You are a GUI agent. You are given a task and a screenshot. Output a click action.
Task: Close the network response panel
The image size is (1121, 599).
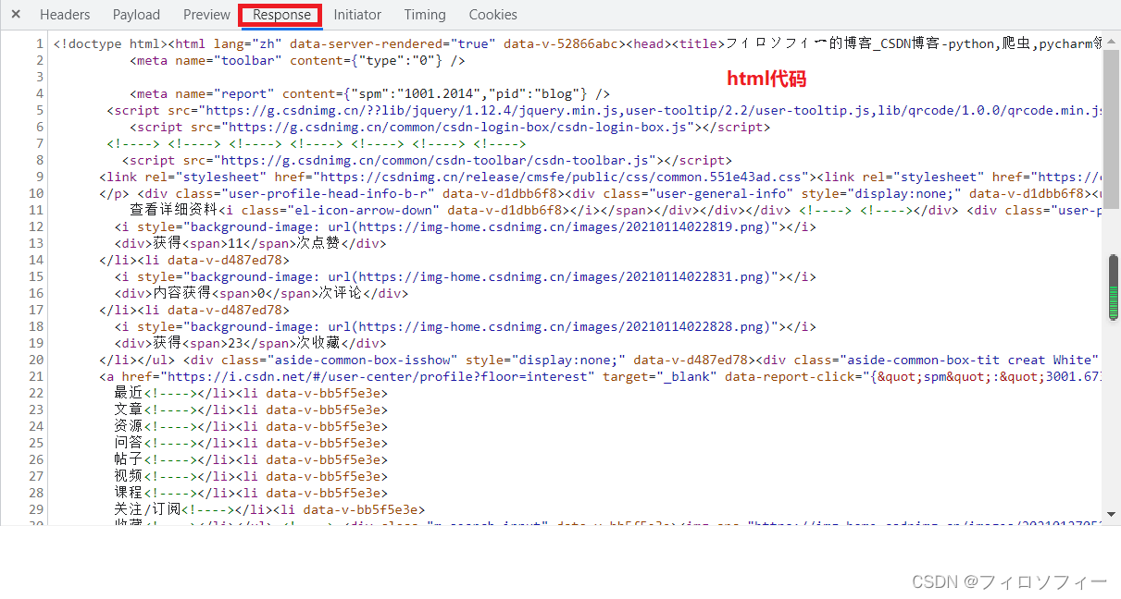[15, 14]
